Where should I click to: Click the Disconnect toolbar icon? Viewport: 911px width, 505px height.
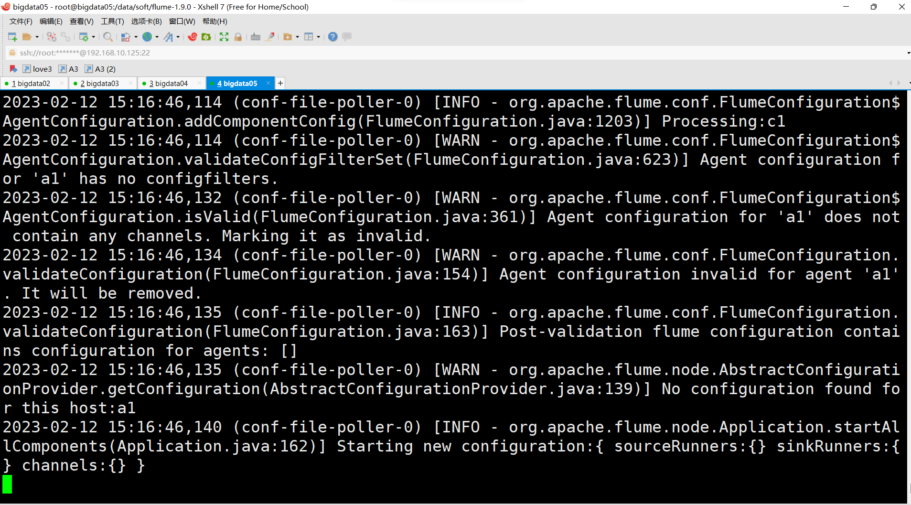pos(52,37)
